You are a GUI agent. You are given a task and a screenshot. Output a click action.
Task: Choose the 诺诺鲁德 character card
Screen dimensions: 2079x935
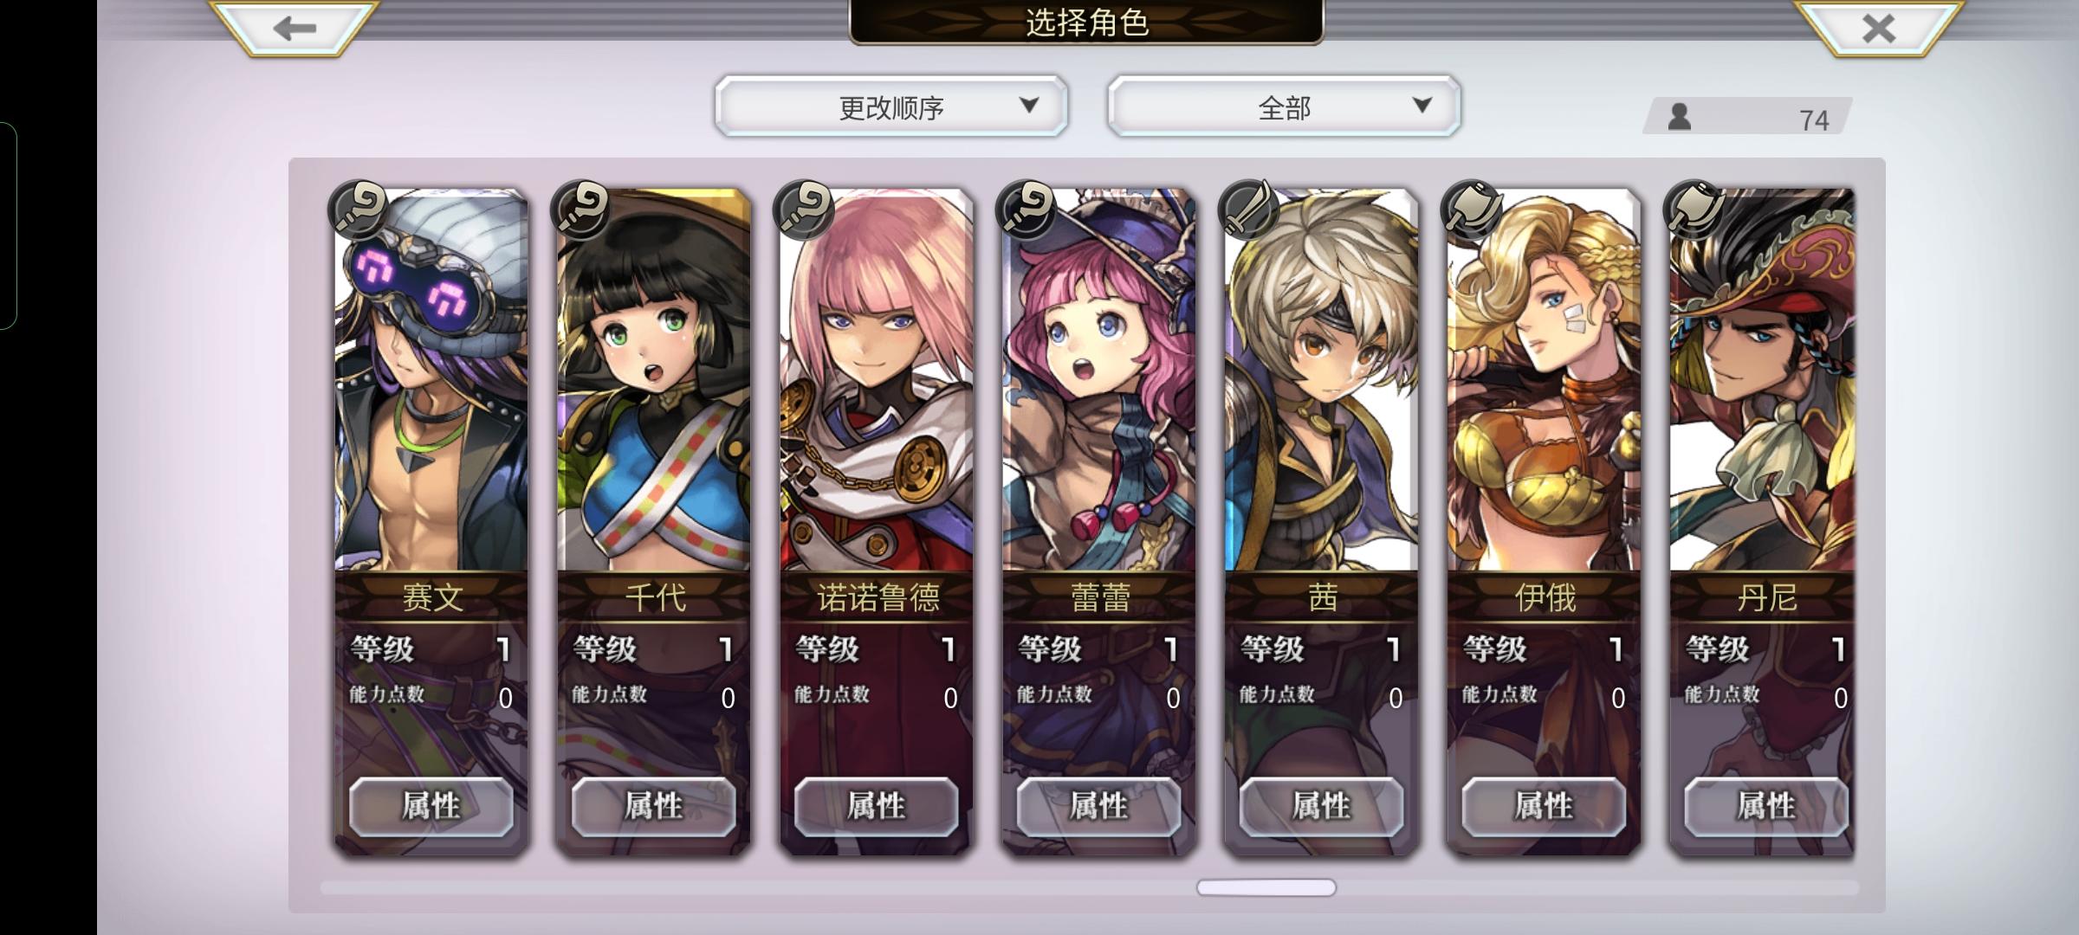877,521
